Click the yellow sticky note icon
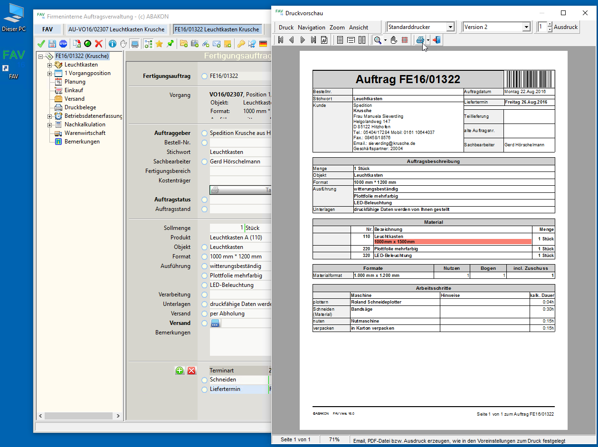This screenshot has width=598, height=447. tap(228, 44)
